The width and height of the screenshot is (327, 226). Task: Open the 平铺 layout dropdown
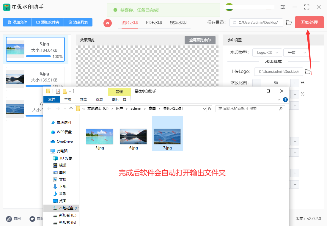tap(296, 53)
